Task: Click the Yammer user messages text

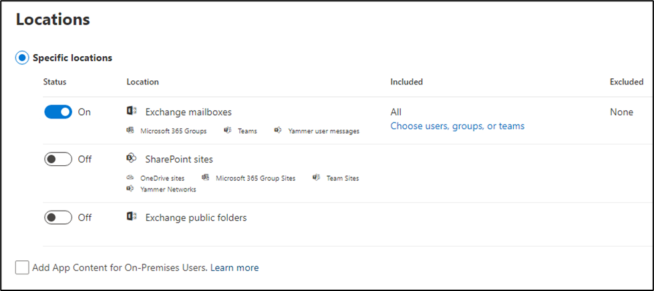Action: click(324, 131)
